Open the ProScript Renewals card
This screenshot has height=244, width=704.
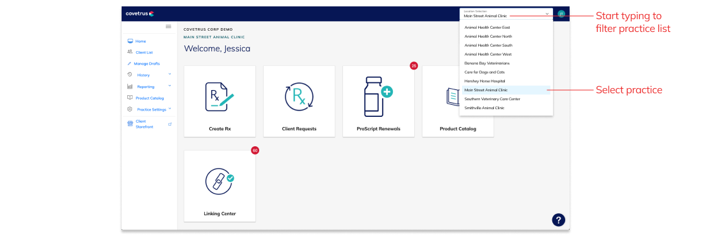[x=378, y=101]
